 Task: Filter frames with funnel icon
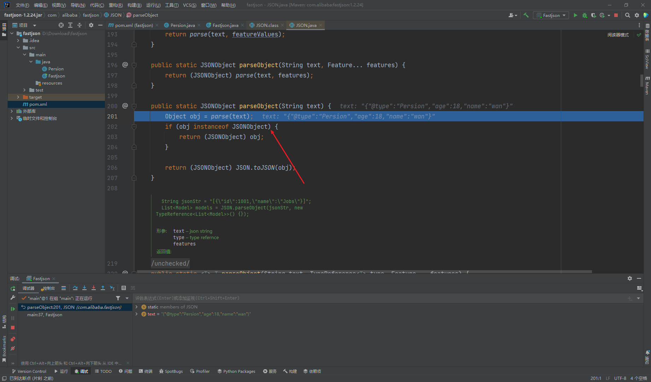(x=118, y=298)
